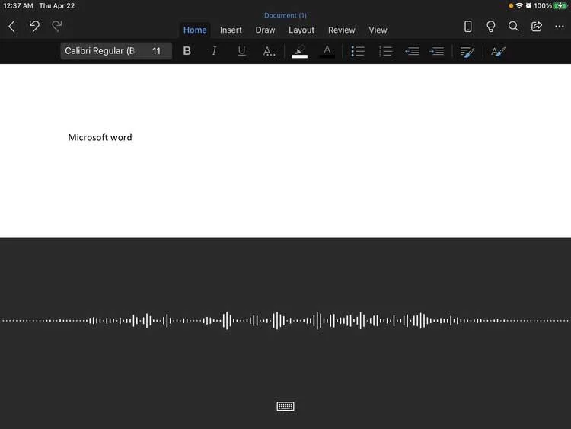Insert a numbered list
The image size is (571, 429).
pyautogui.click(x=385, y=51)
